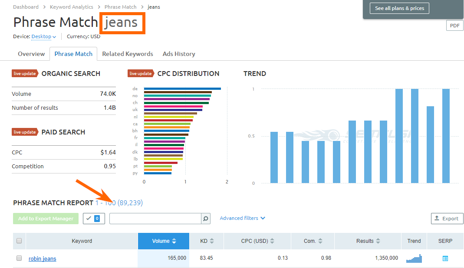Tick the checkbox for robin jeans row
This screenshot has width=464, height=268.
coord(19,258)
